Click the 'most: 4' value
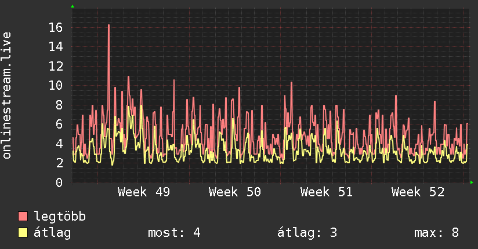 (x=174, y=233)
